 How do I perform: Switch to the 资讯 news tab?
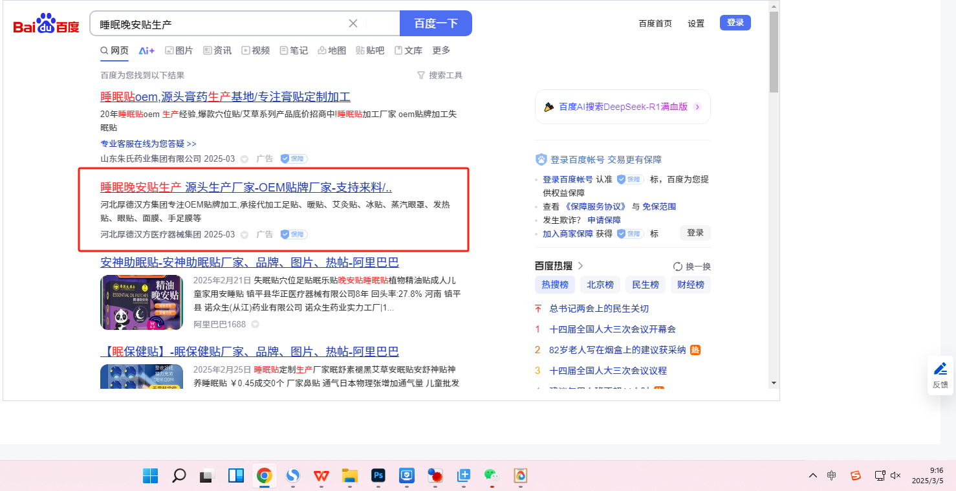(x=217, y=50)
